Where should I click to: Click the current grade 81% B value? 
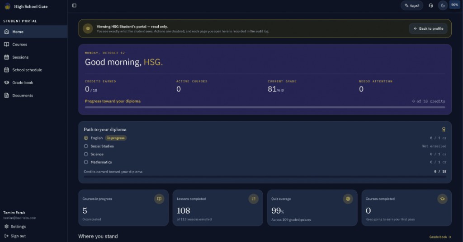pyautogui.click(x=275, y=89)
